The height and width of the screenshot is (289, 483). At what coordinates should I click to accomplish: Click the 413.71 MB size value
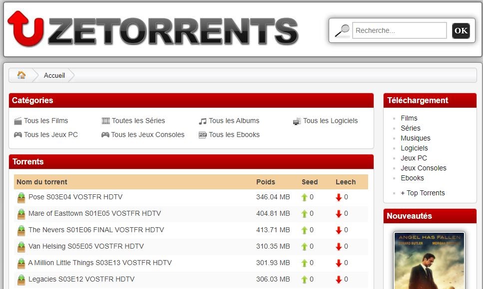(x=273, y=230)
